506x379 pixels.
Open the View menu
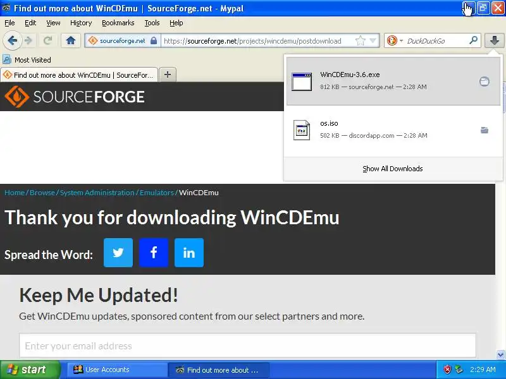53,23
